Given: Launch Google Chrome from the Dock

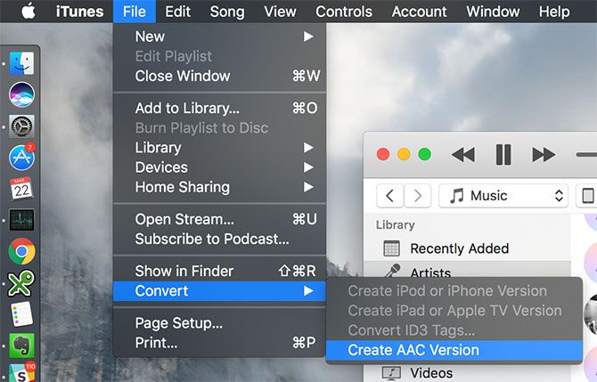Looking at the screenshot, I should coord(21,251).
